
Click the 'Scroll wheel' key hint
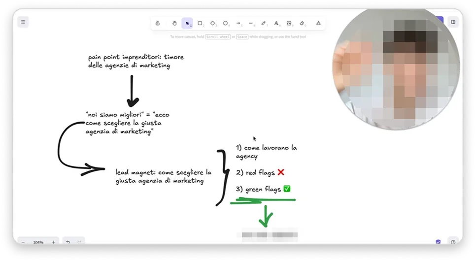point(218,37)
